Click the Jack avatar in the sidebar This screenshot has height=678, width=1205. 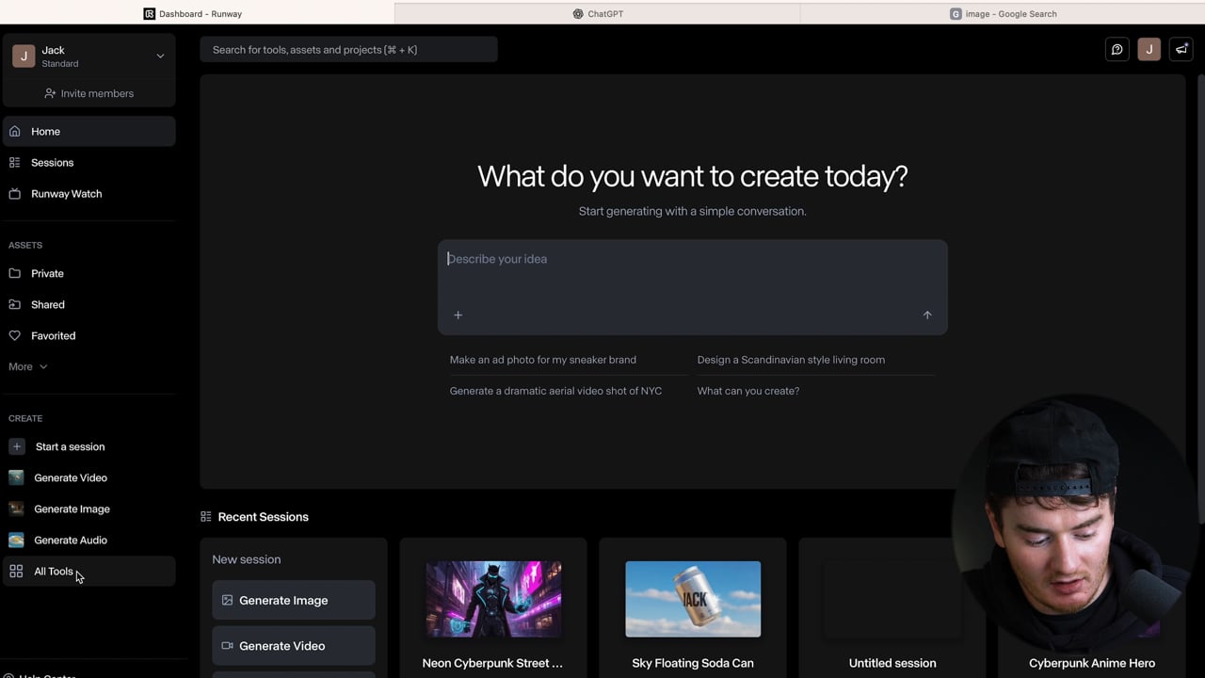(x=24, y=56)
